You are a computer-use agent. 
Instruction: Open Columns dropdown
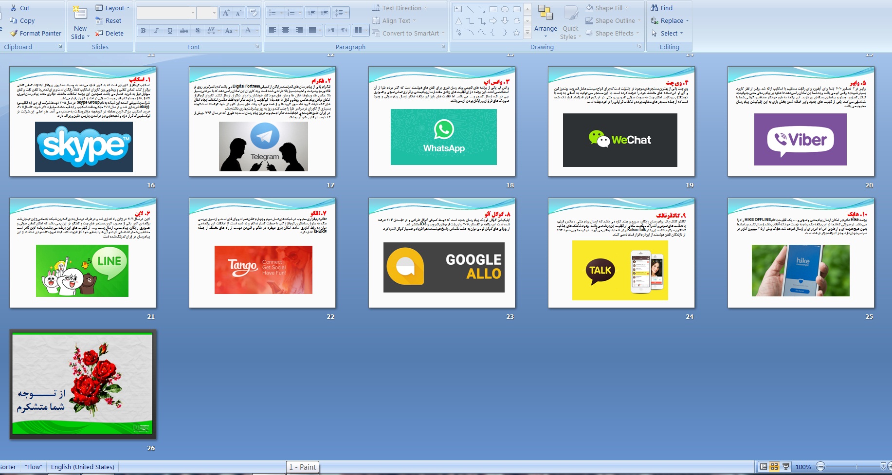361,30
